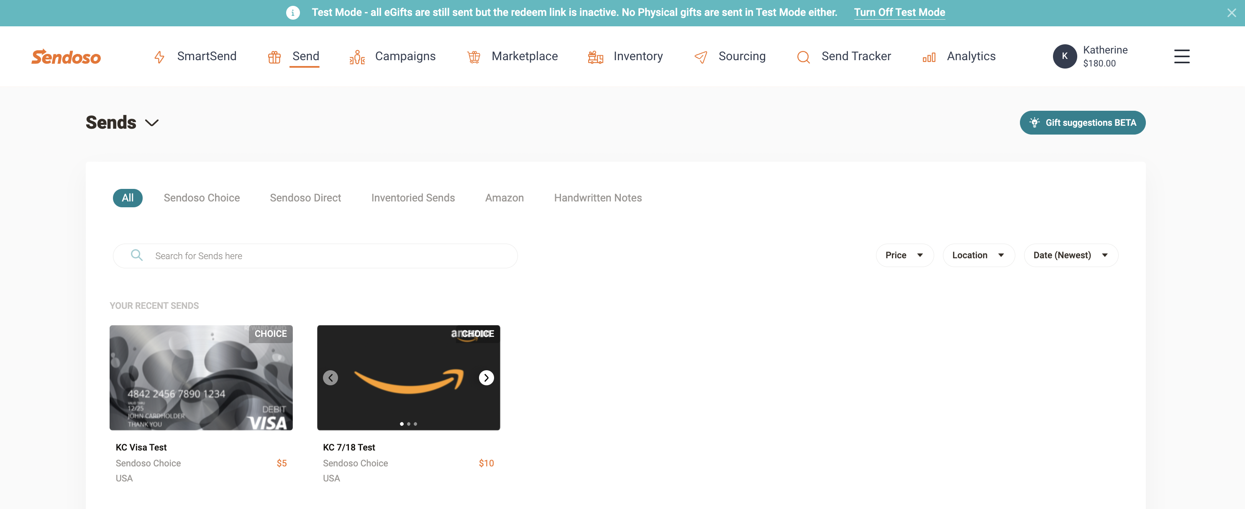This screenshot has height=509, width=1245.
Task: Switch to Amazon tab
Action: (504, 198)
